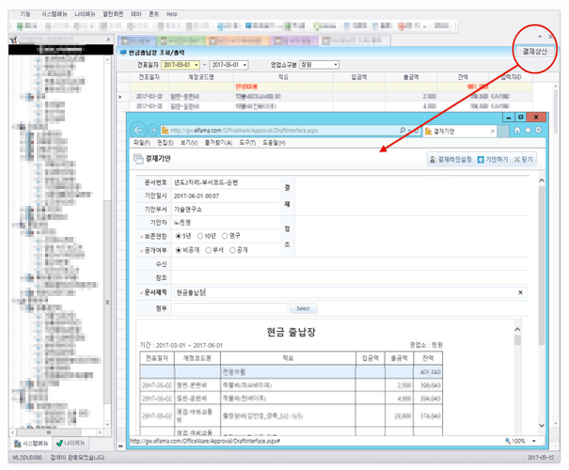
Task: Open the tab list dropdown arrow in main window
Action: 540,37
